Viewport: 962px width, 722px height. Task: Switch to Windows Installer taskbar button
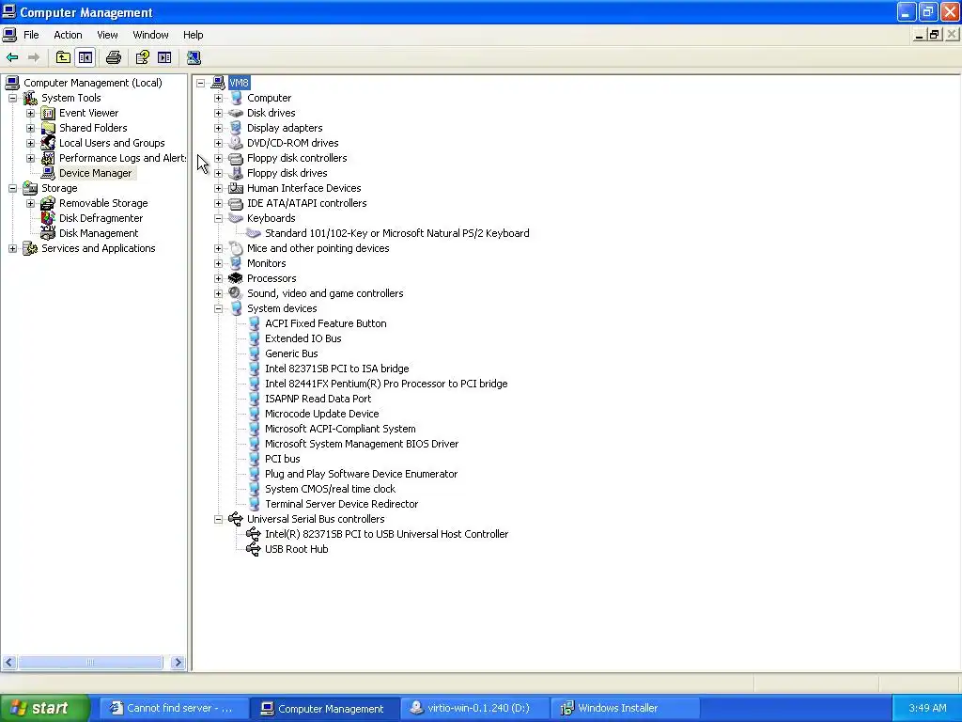tap(625, 708)
